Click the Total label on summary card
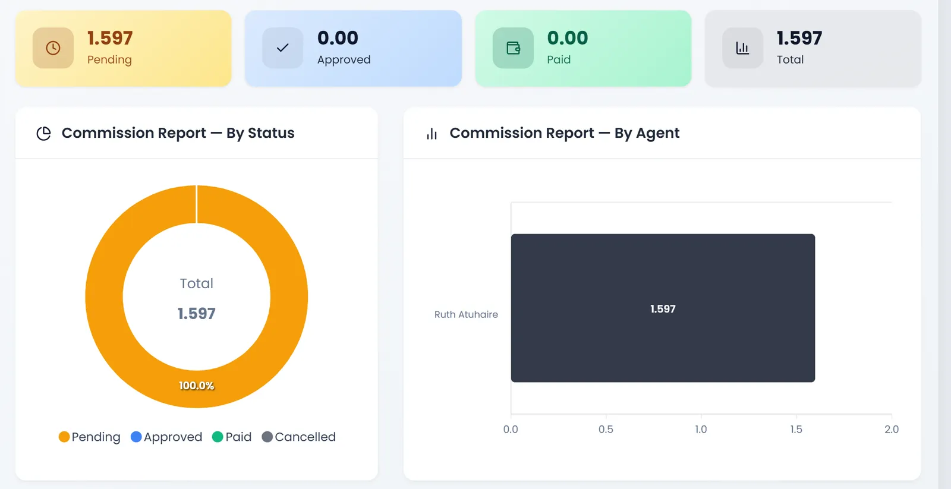 [x=790, y=59]
